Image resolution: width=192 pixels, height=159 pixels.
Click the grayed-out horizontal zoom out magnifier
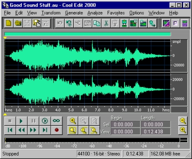click(x=84, y=121)
